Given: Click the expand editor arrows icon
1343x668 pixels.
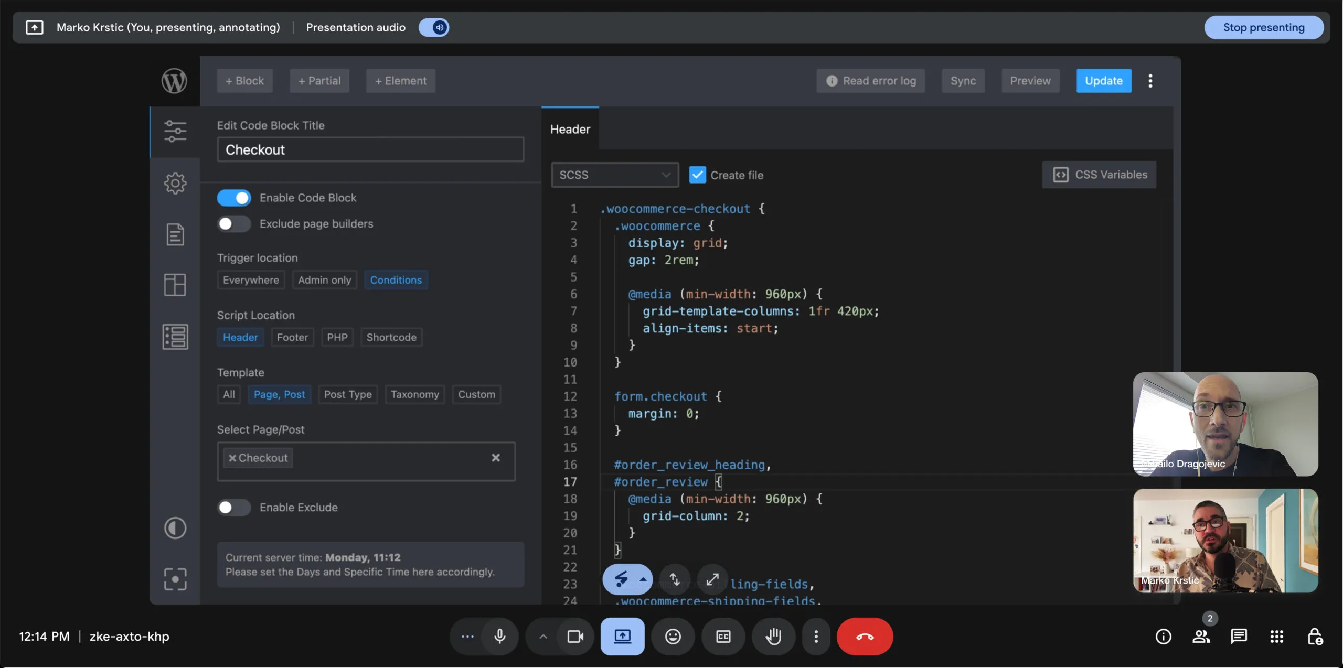Looking at the screenshot, I should [x=712, y=579].
